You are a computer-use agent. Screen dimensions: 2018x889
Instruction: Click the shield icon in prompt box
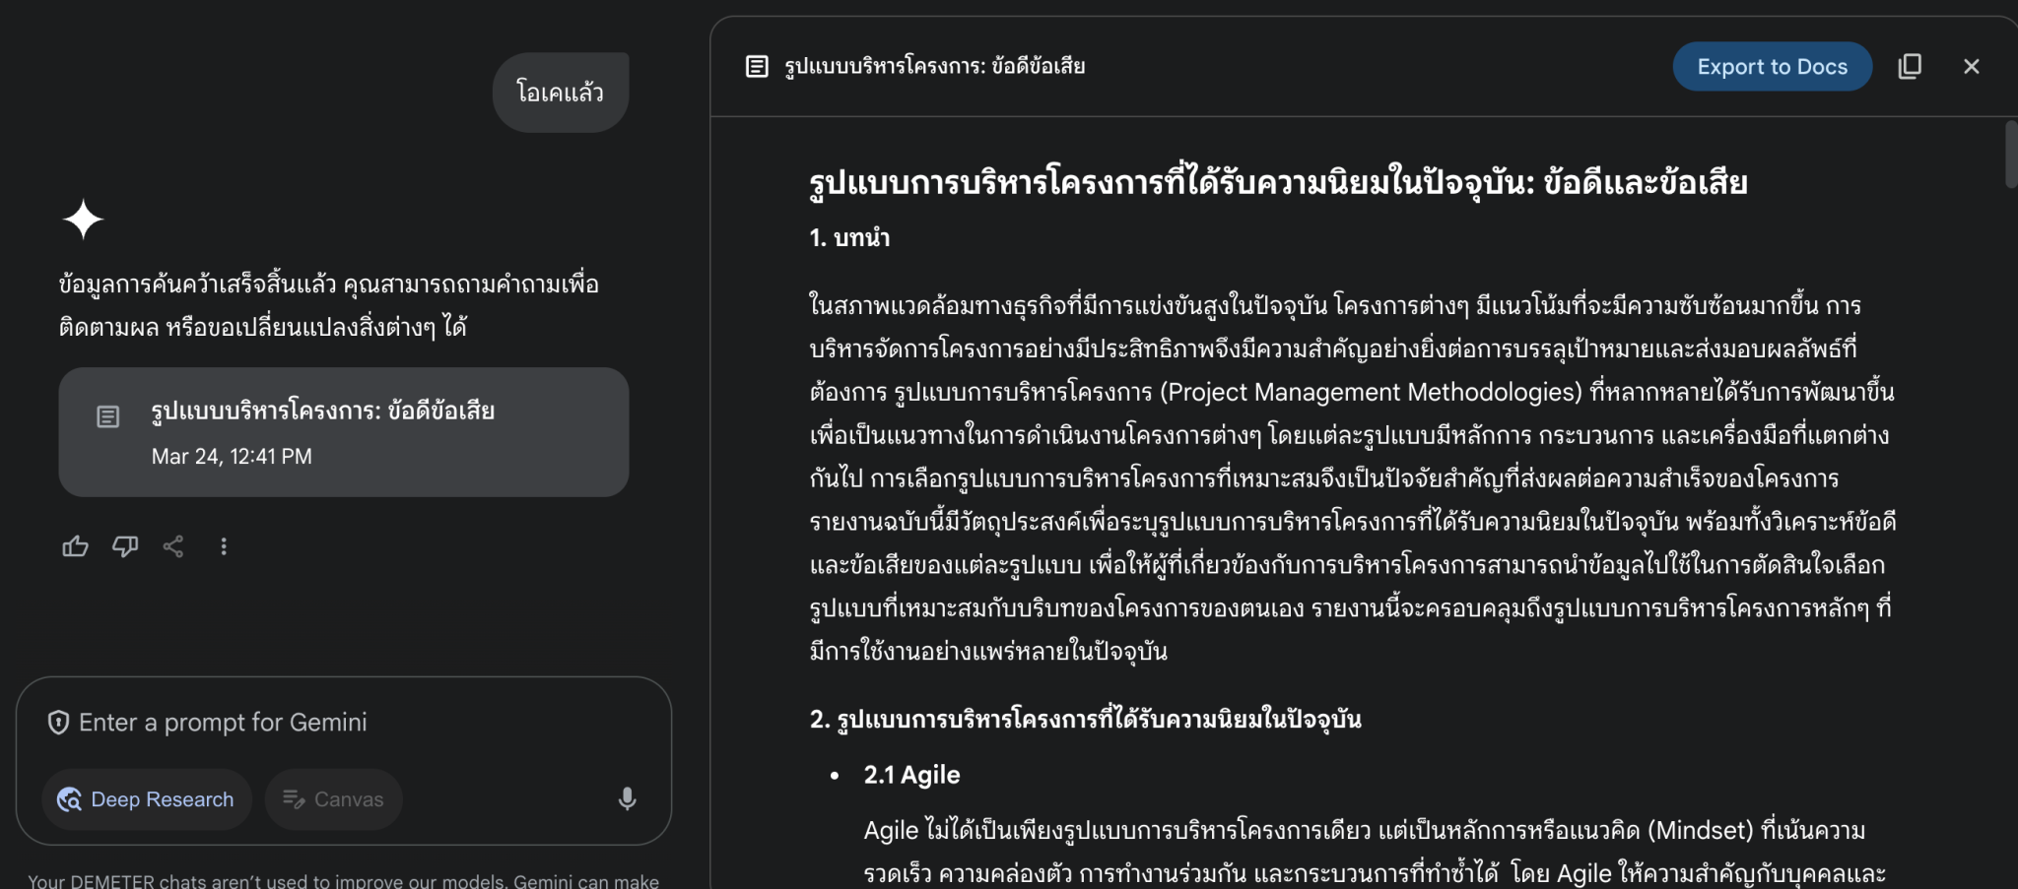click(58, 723)
